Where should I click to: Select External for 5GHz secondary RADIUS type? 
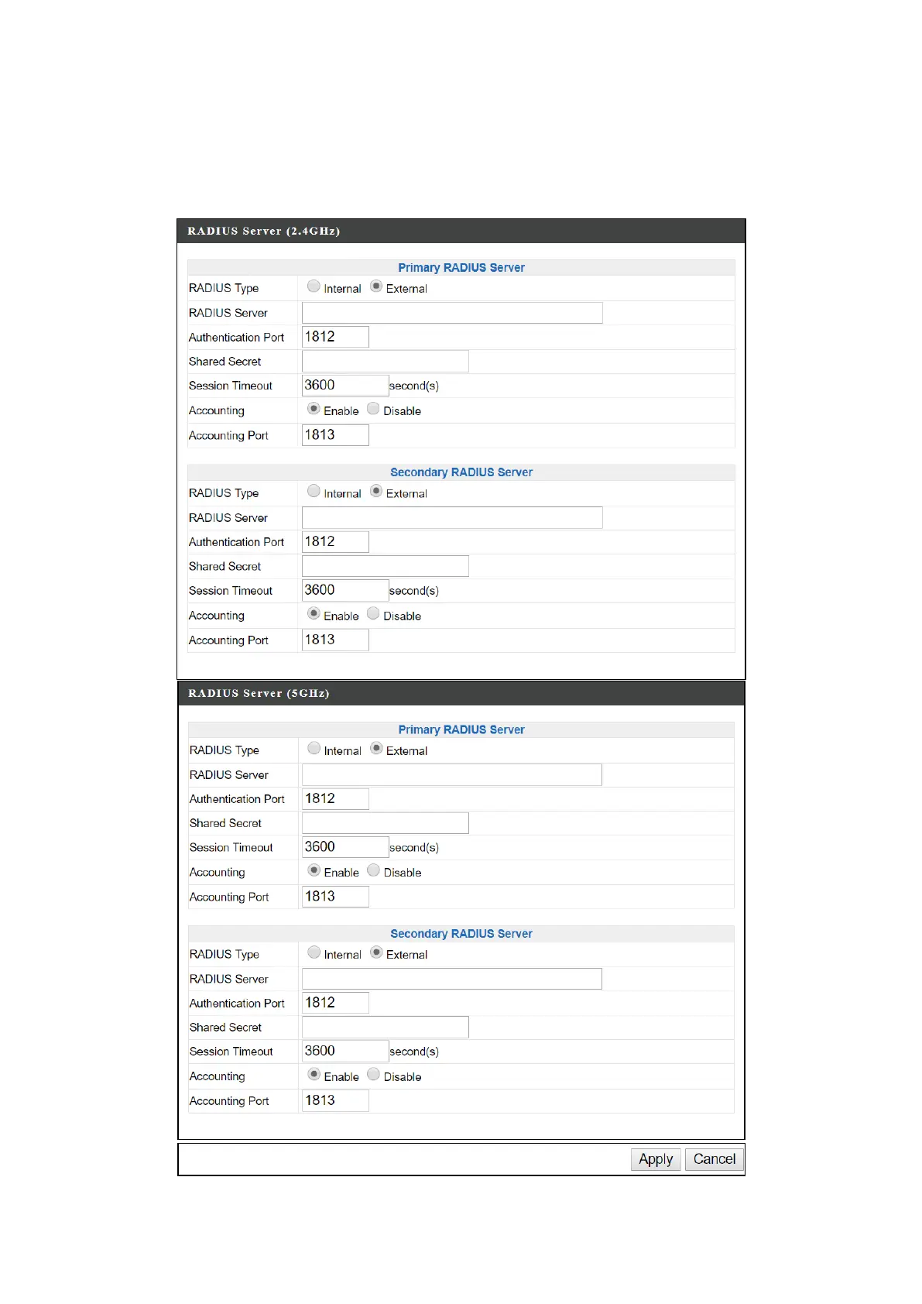[x=376, y=952]
